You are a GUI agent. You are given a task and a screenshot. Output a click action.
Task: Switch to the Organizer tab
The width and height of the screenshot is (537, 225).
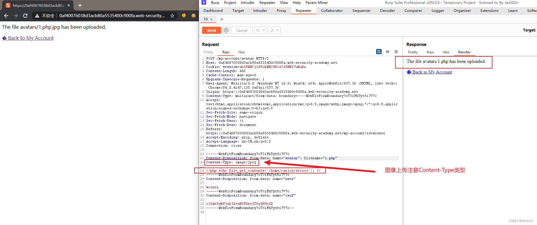point(462,10)
